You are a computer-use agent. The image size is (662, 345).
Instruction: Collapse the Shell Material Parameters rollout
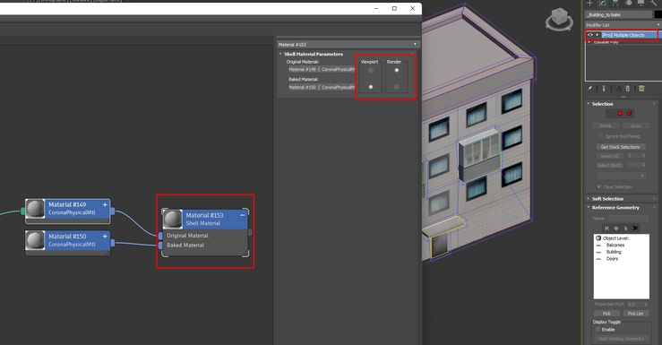(x=314, y=54)
